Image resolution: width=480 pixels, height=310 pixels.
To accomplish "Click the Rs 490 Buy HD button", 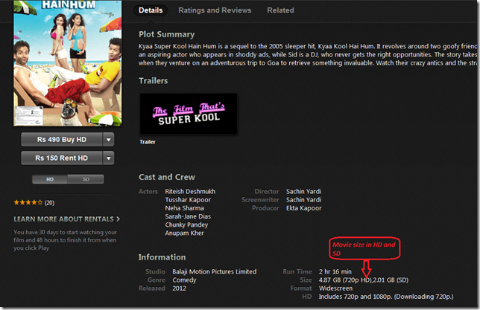I will [62, 140].
